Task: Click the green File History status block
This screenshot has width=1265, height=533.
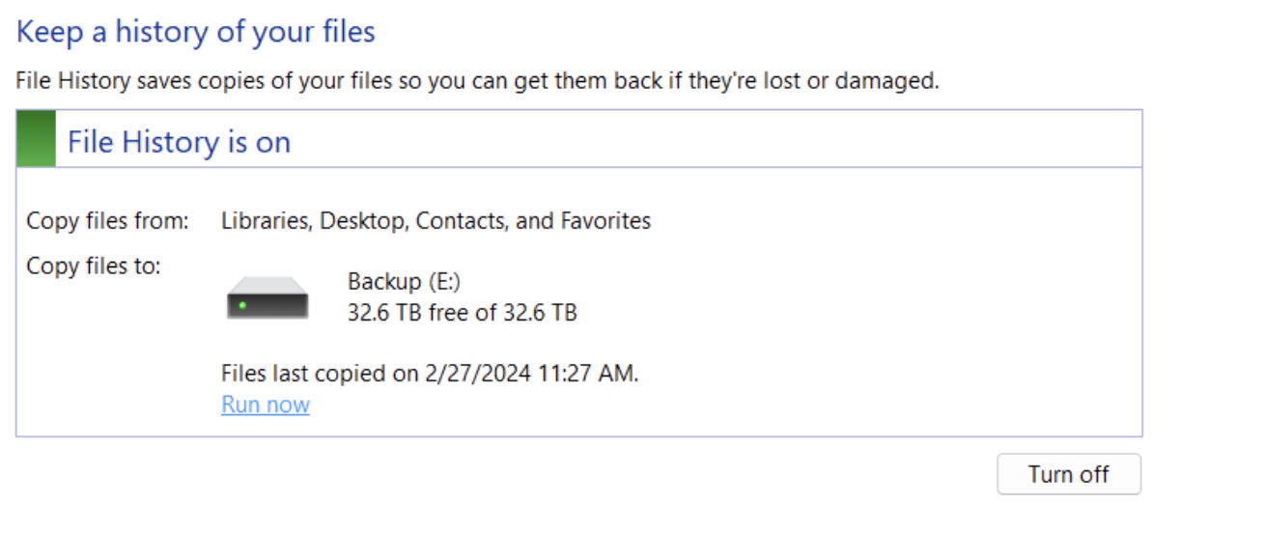Action: point(37,139)
